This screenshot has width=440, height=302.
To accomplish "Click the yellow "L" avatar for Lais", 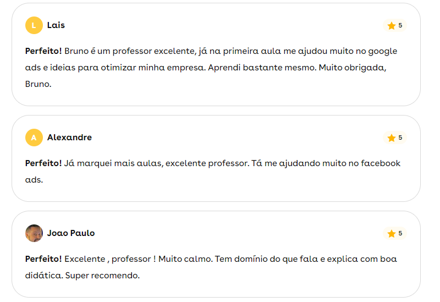I will [34, 25].
